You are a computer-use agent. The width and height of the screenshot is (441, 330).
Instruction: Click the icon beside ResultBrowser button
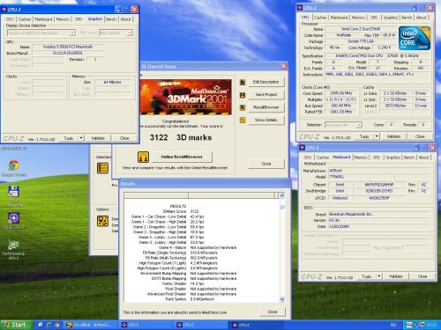pyautogui.click(x=243, y=107)
